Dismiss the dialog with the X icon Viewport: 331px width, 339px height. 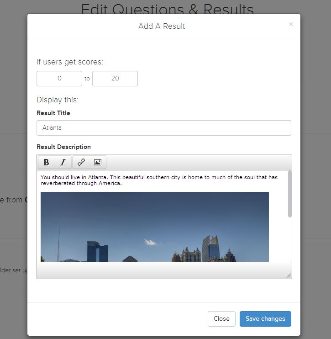(291, 24)
